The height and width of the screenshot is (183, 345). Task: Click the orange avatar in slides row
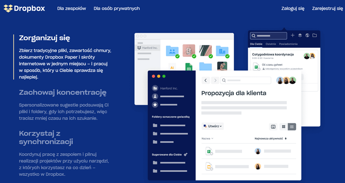pos(258,167)
